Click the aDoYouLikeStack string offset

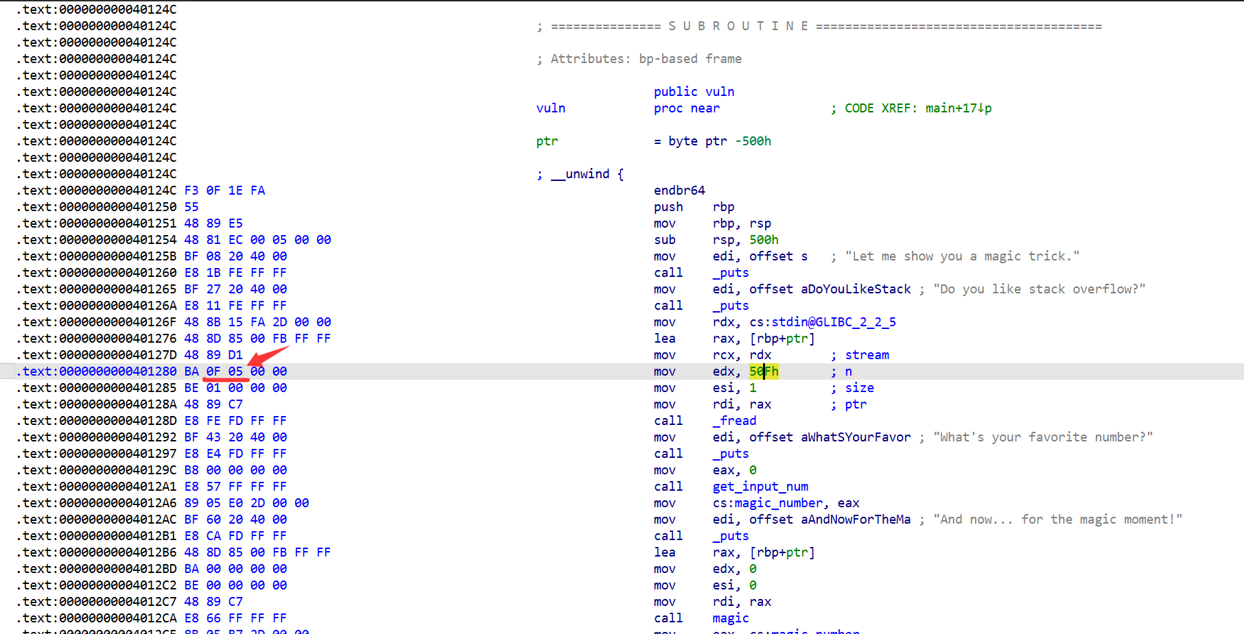[856, 289]
